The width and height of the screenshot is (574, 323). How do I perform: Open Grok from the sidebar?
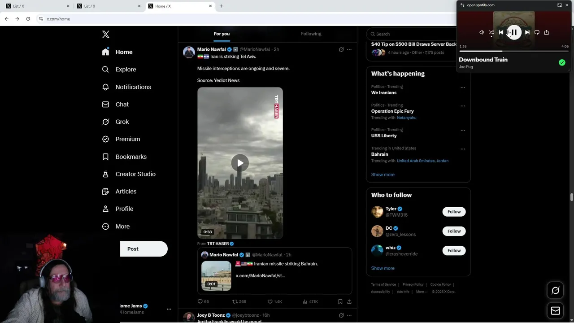[115, 122]
